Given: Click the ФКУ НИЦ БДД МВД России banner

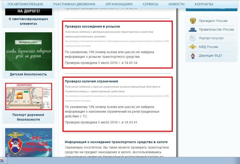Looking at the screenshot, I should tap(28, 143).
